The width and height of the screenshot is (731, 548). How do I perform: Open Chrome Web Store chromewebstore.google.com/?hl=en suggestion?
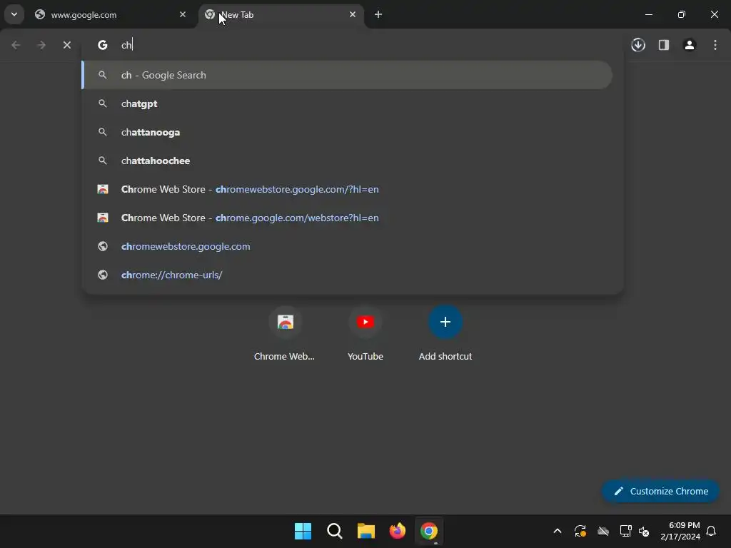[x=348, y=189]
